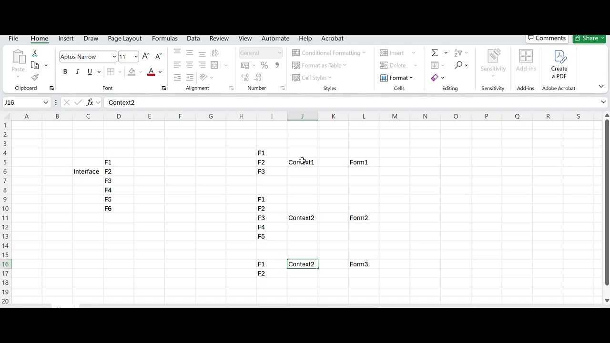Click Find & Select magnifier icon
Screen dimensions: 610x343
pos(458,65)
